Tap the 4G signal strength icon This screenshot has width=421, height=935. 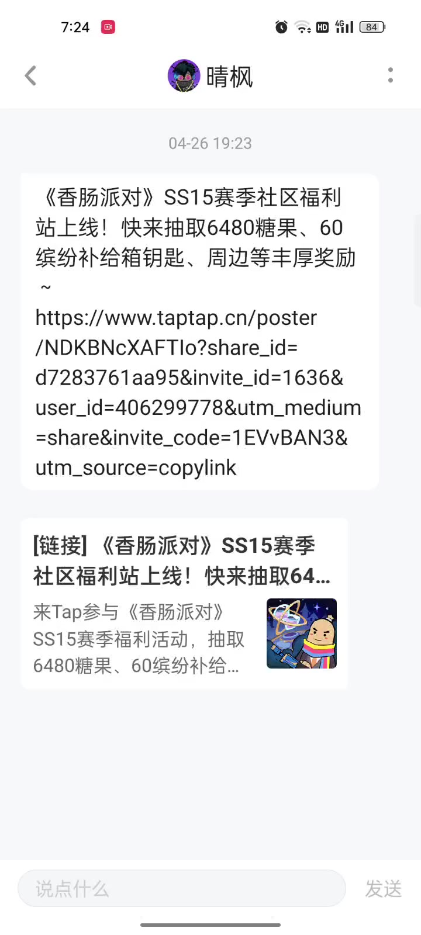point(344,27)
